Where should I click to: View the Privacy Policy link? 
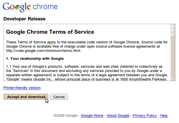pyautogui.click(x=145, y=116)
